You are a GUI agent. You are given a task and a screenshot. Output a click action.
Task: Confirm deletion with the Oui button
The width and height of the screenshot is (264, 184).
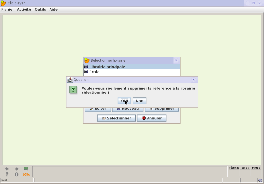[124, 101]
